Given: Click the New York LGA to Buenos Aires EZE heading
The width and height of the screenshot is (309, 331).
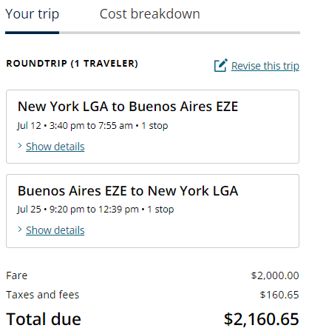Looking at the screenshot, I should [128, 107].
